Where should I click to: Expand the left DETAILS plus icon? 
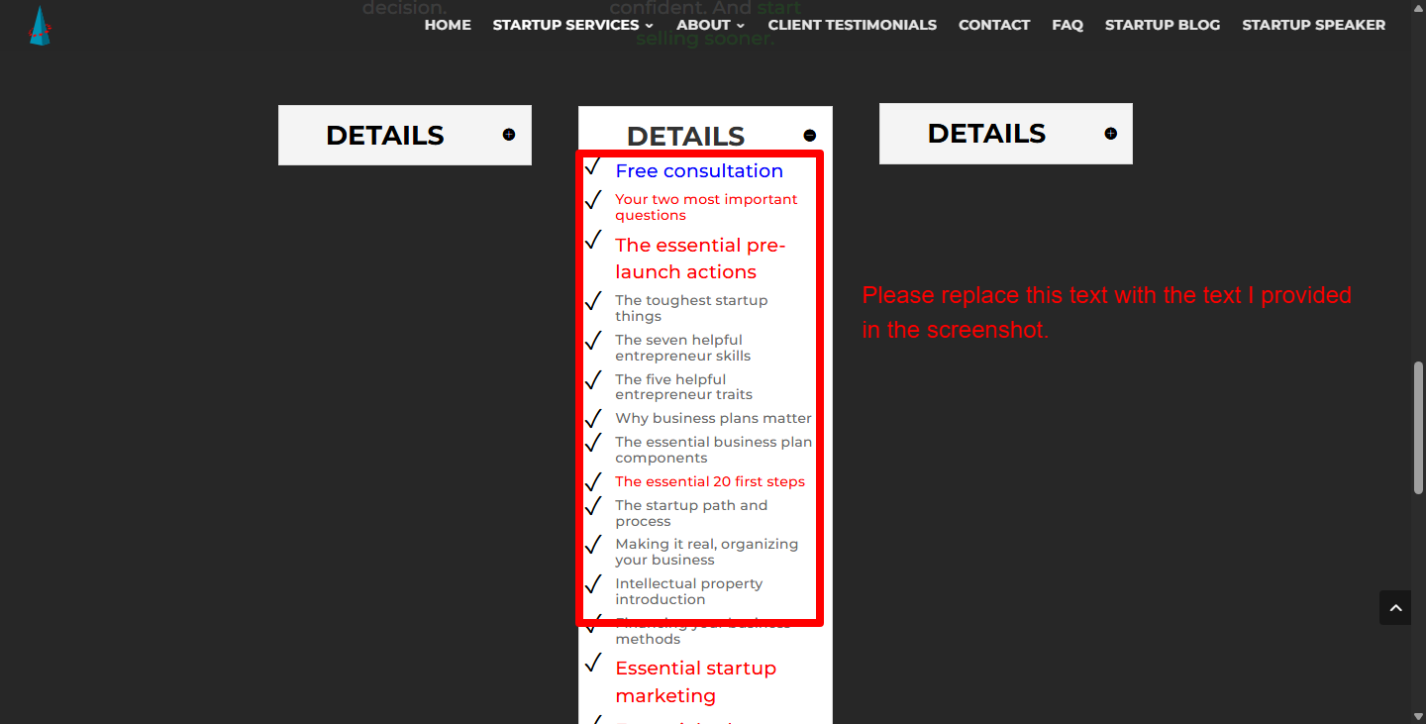point(509,135)
